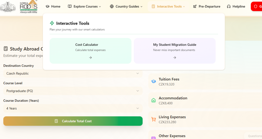Click the Tuition Fees graduation cap icon

(x=154, y=81)
